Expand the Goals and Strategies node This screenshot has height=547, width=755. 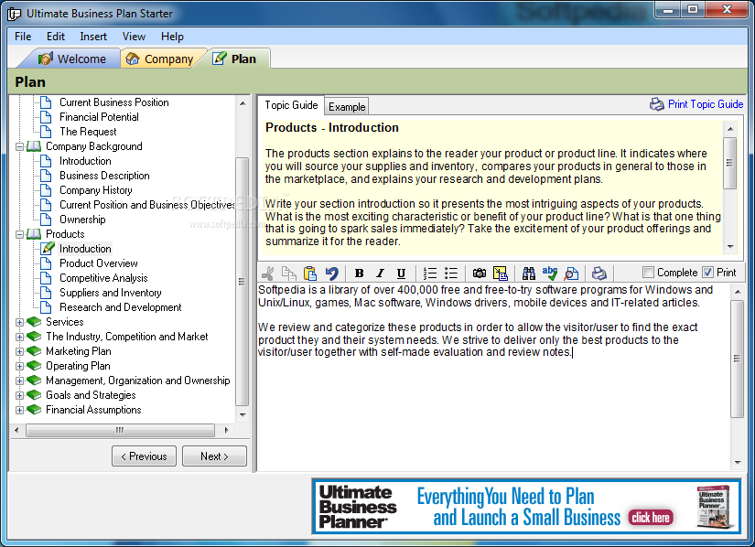(x=20, y=395)
